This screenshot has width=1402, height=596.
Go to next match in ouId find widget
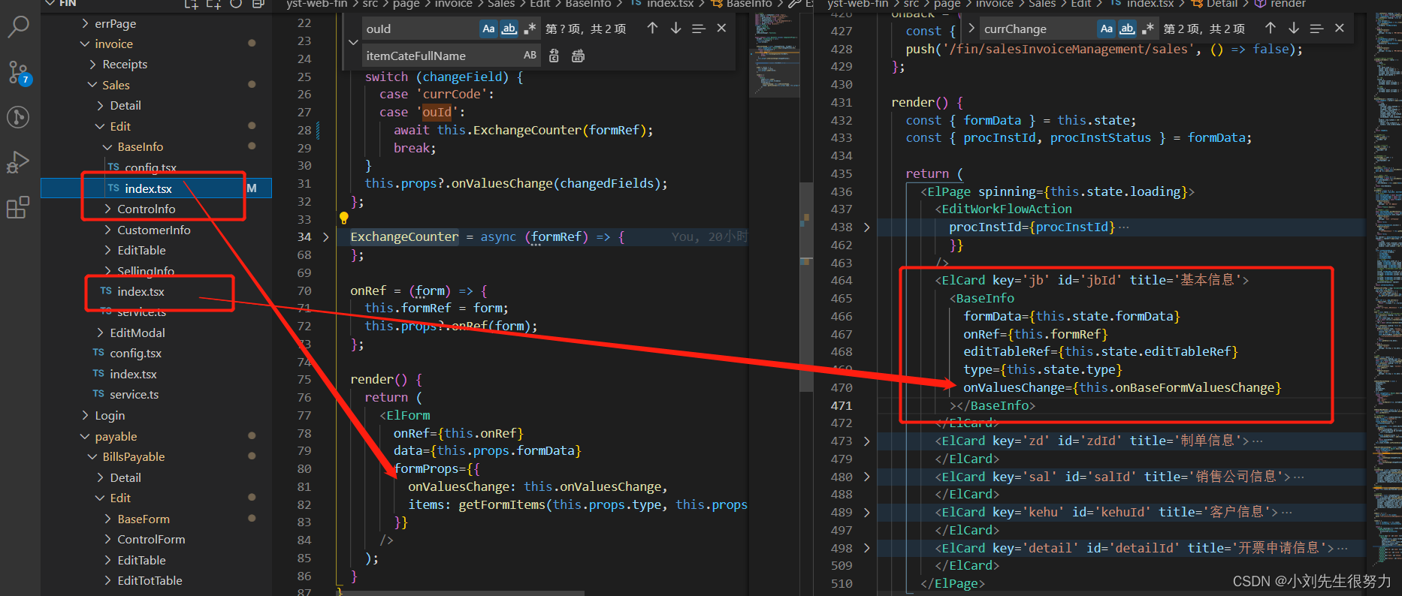click(x=675, y=29)
